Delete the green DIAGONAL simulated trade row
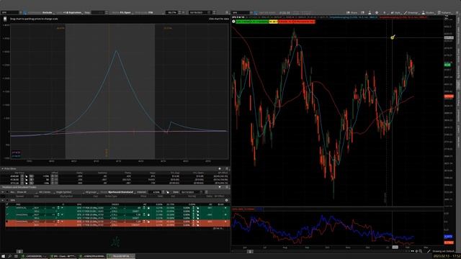 tap(225, 214)
